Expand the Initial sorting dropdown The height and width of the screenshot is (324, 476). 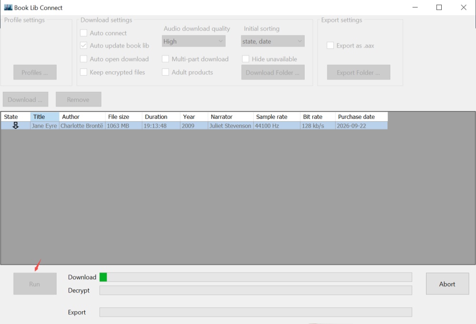pos(273,41)
